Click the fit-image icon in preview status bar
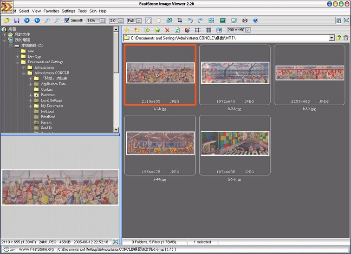 [x=116, y=241]
